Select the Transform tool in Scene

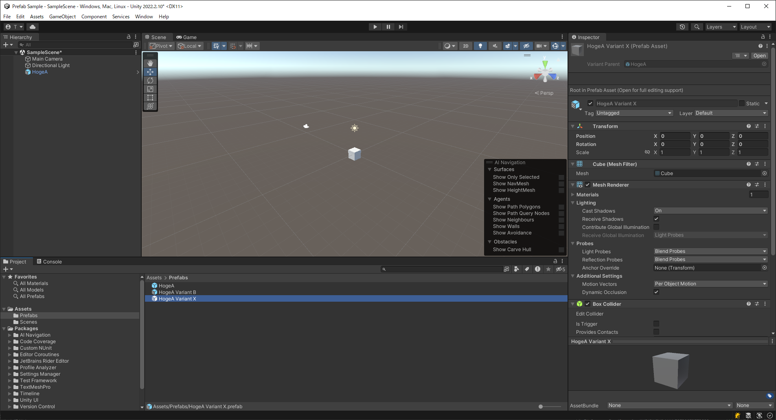pos(150,106)
